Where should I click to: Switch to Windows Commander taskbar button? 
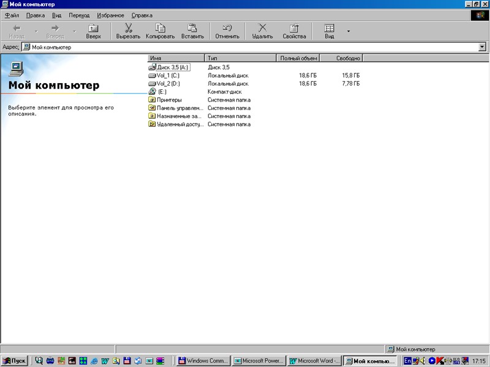203,361
